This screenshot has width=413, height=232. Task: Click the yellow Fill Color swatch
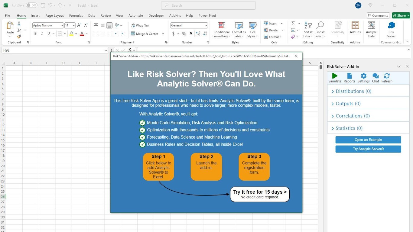[71, 34]
